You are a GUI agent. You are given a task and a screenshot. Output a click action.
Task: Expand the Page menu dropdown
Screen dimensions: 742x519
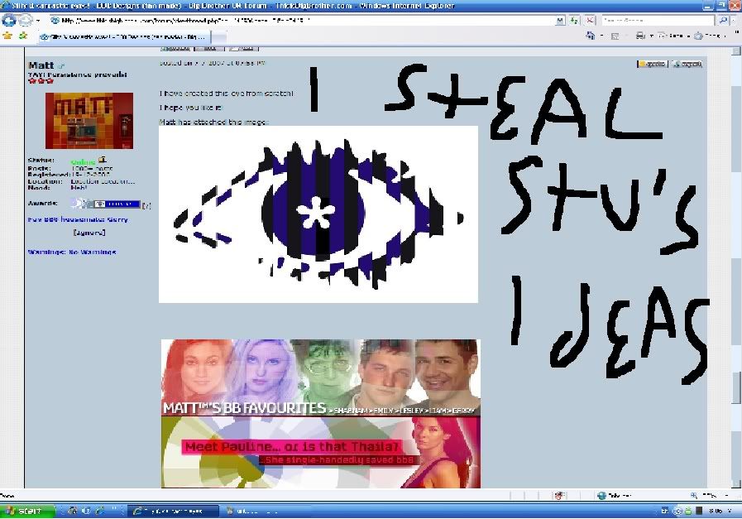[672, 36]
